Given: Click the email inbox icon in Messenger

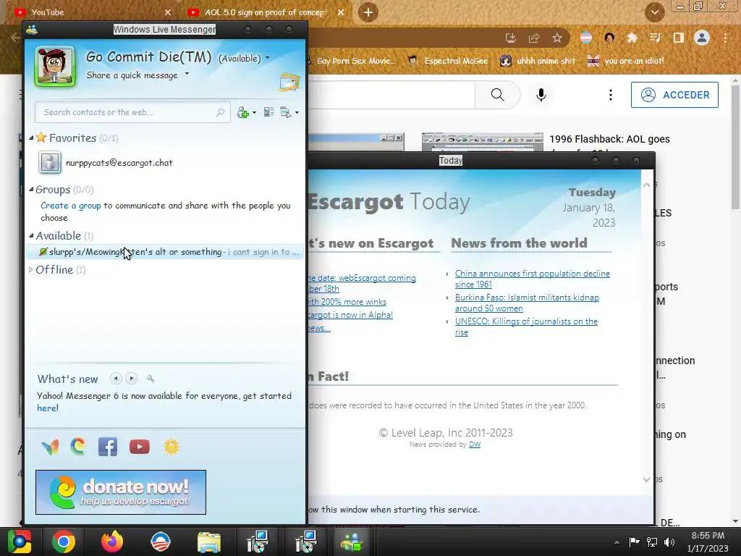Looking at the screenshot, I should (289, 83).
